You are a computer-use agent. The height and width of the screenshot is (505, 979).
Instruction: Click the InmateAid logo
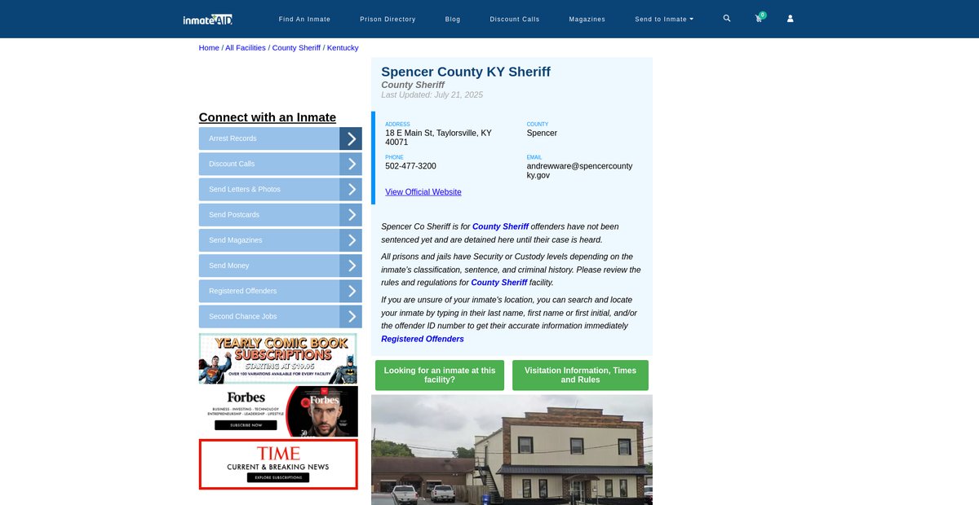tap(208, 19)
